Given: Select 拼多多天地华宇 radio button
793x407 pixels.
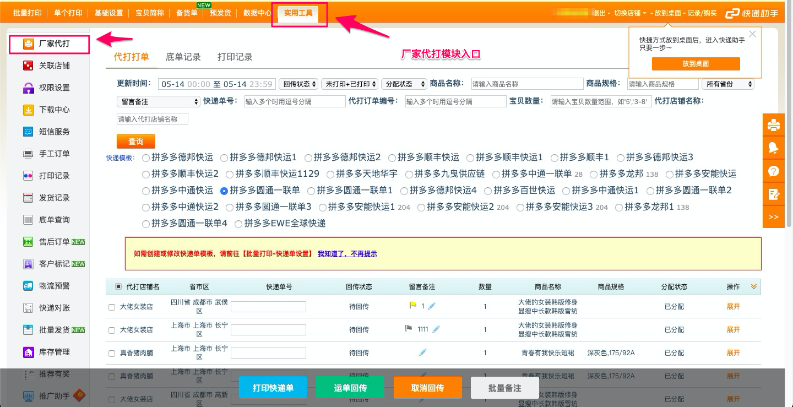Looking at the screenshot, I should 330,174.
